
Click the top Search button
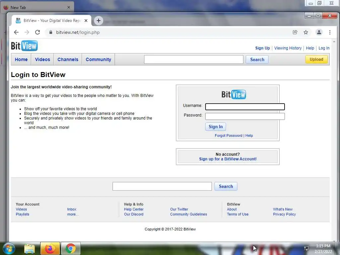click(x=257, y=59)
